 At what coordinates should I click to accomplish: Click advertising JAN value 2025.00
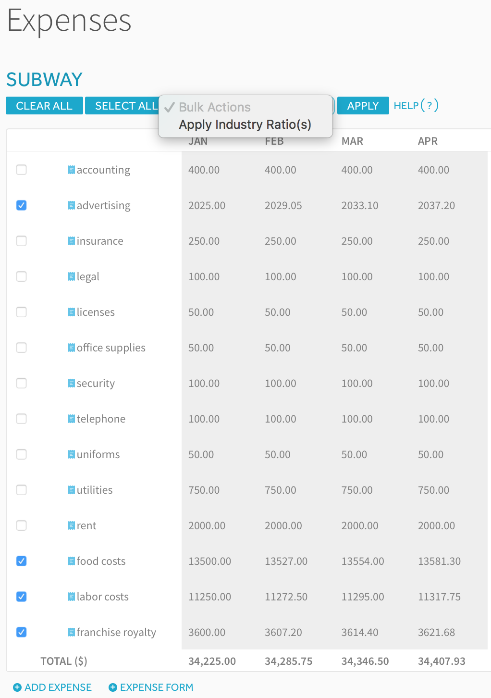207,205
